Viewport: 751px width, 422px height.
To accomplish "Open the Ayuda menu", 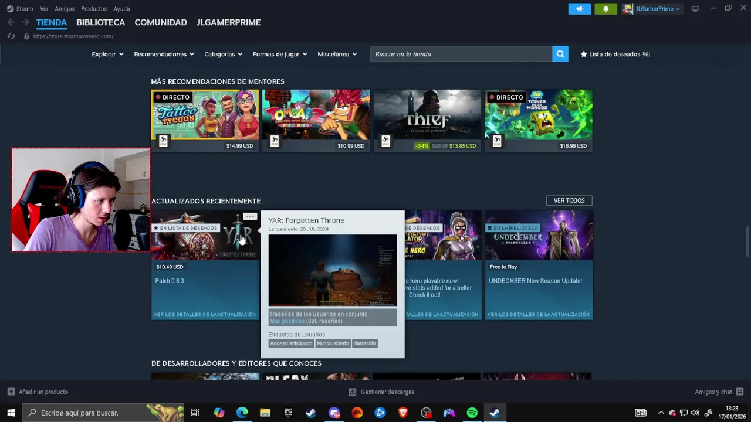I will pyautogui.click(x=121, y=9).
